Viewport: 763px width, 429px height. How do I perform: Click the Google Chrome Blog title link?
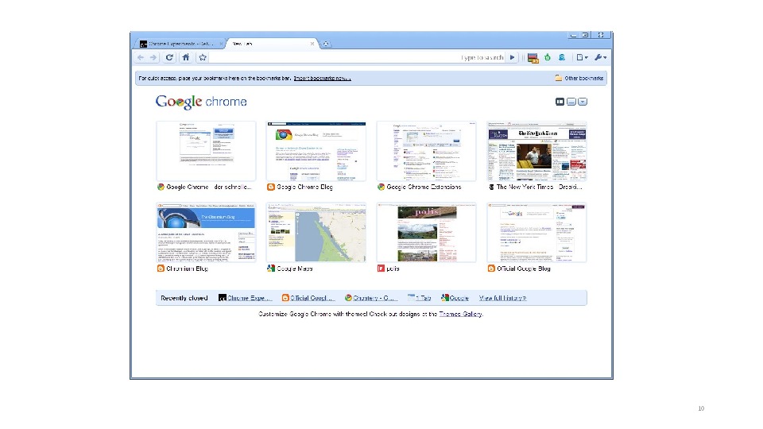tap(304, 187)
